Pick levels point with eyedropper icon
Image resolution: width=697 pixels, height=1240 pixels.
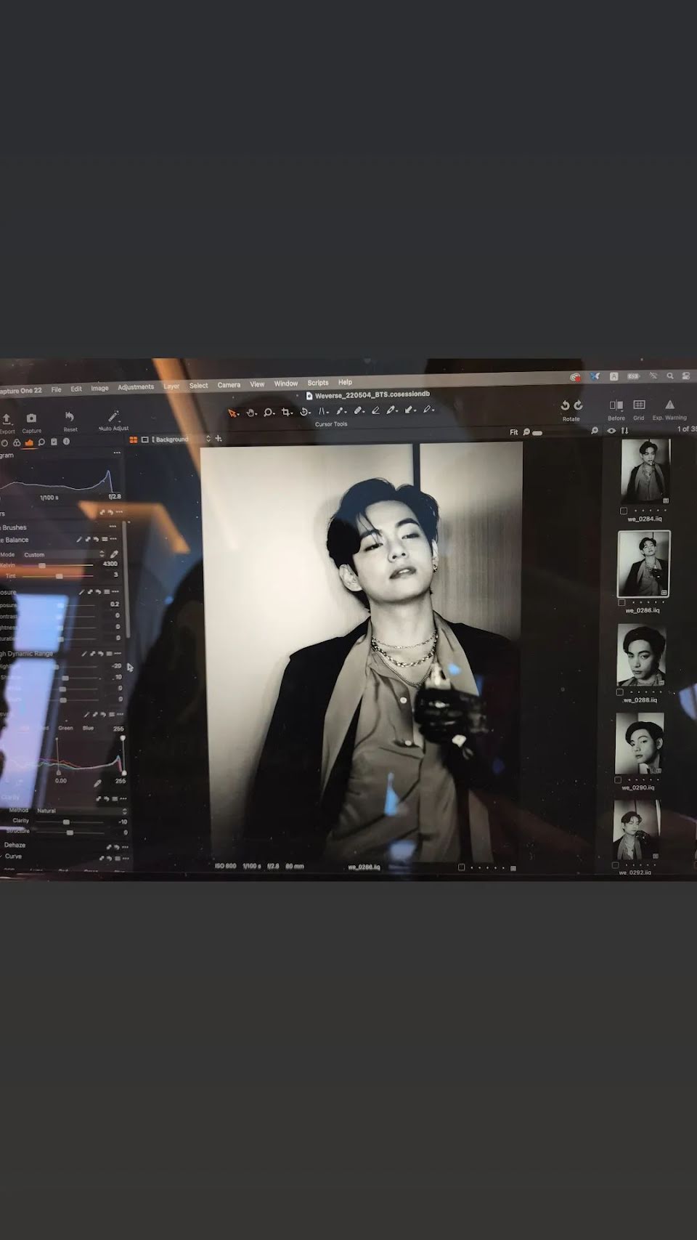coord(97,783)
